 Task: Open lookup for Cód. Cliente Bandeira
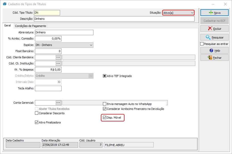tap(58, 57)
